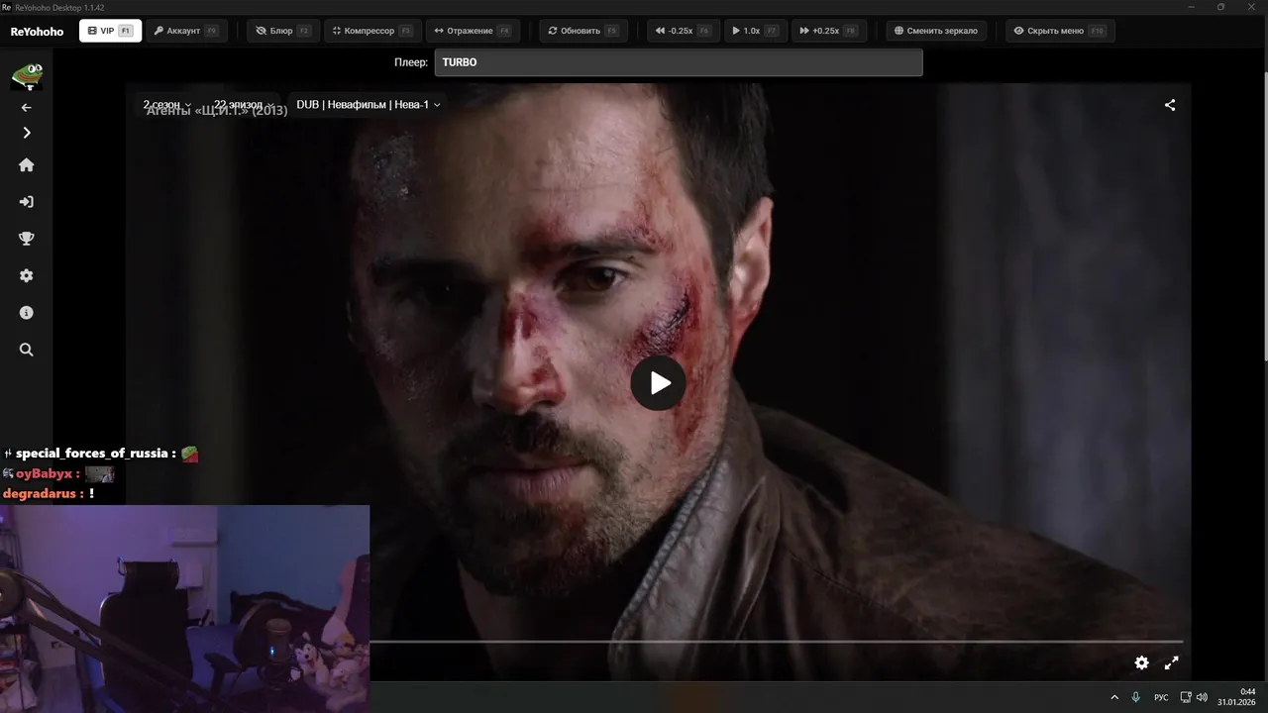
Task: Click chat username degradarus
Action: point(40,493)
